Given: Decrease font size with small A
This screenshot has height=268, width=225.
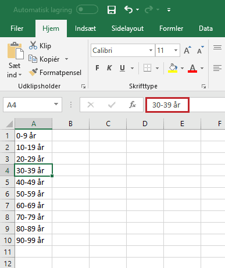Looking at the screenshot, I should [x=201, y=51].
